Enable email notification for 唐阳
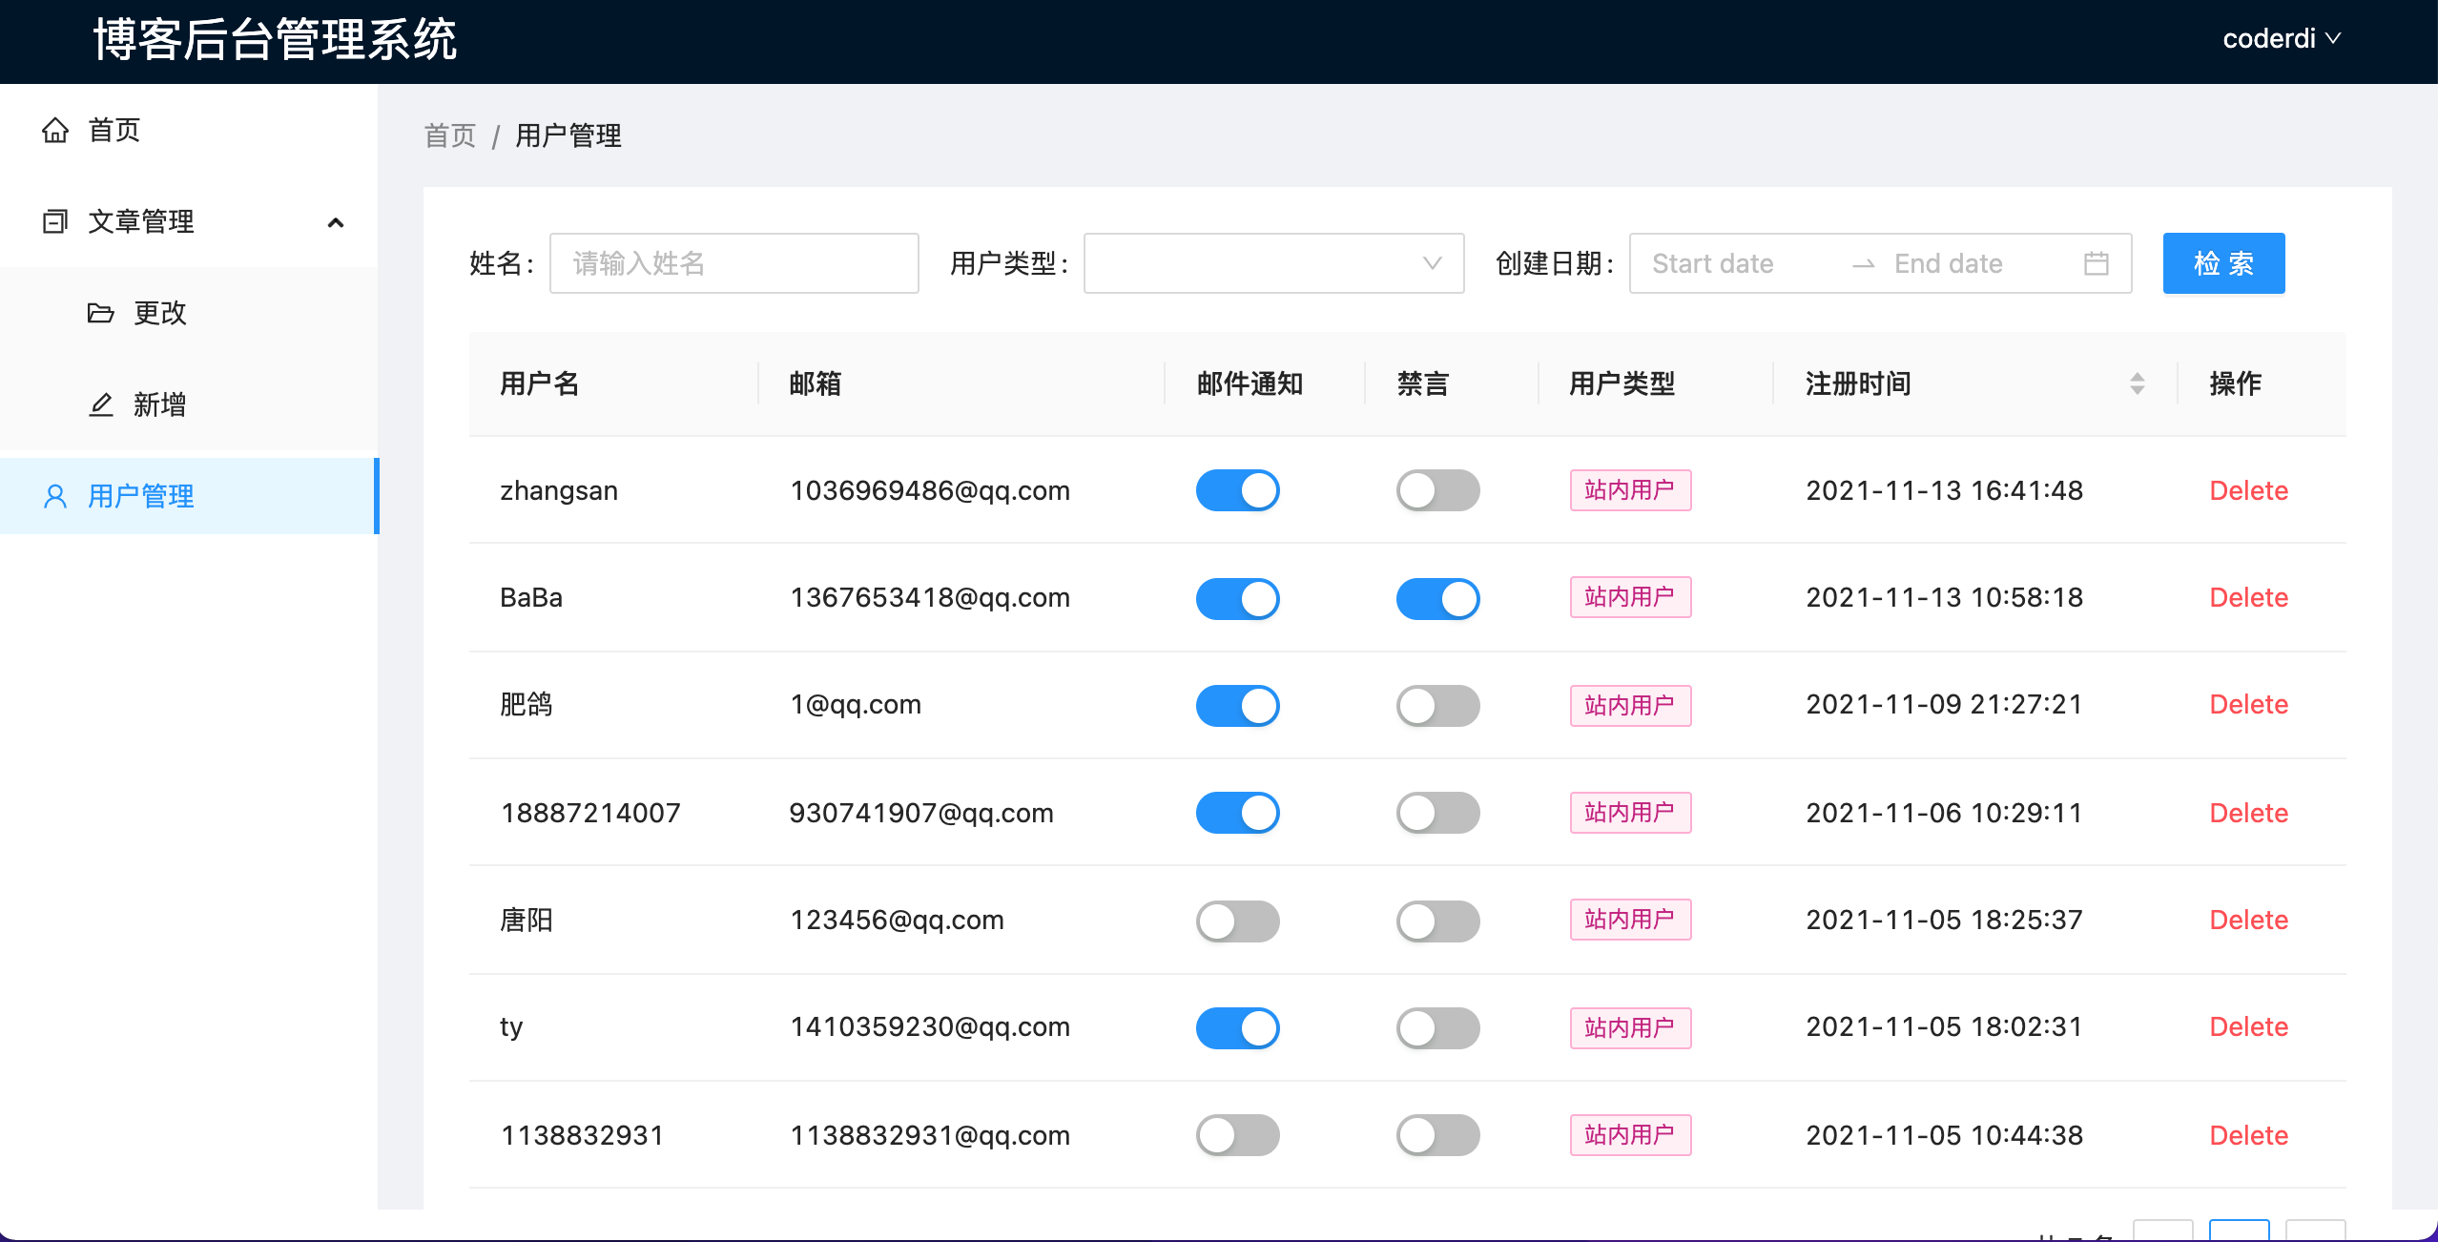Screen dimensions: 2438x1242 (1237, 921)
